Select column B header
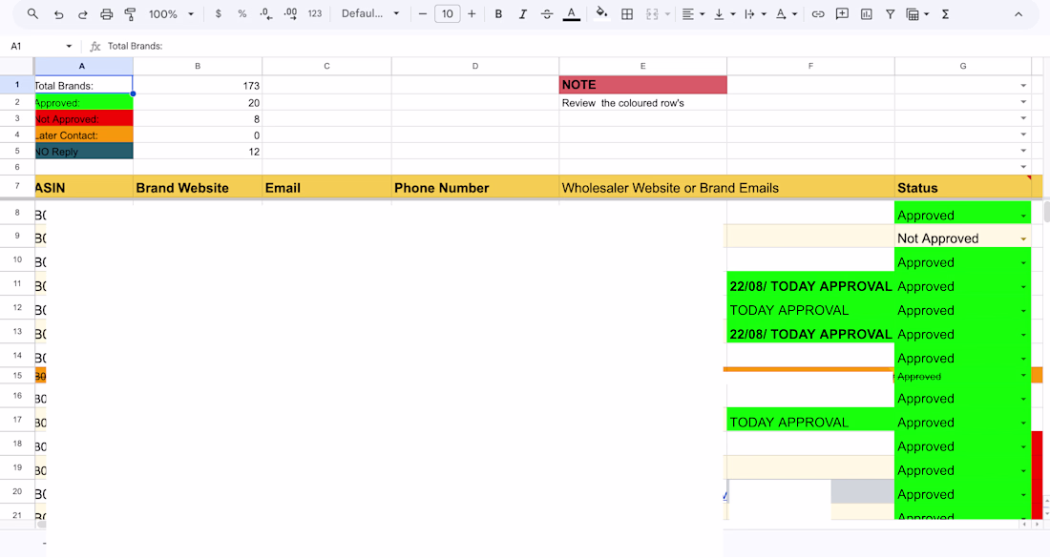Viewport: 1050px width, 558px height. 198,66
